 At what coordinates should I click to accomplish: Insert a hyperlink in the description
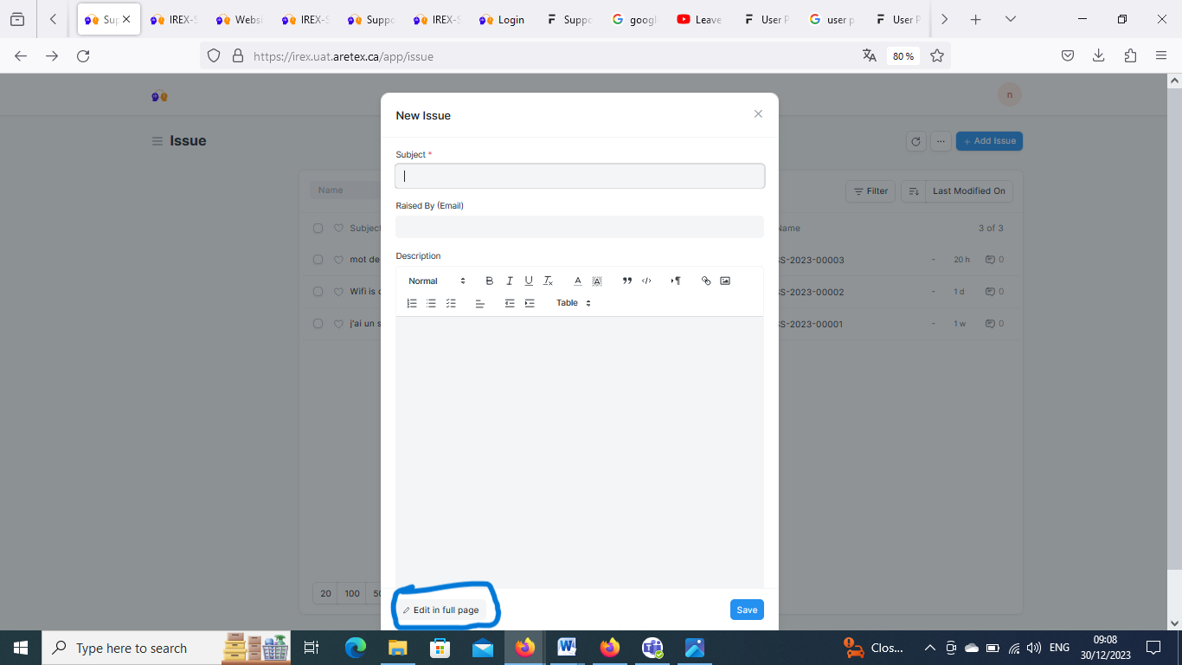point(706,281)
